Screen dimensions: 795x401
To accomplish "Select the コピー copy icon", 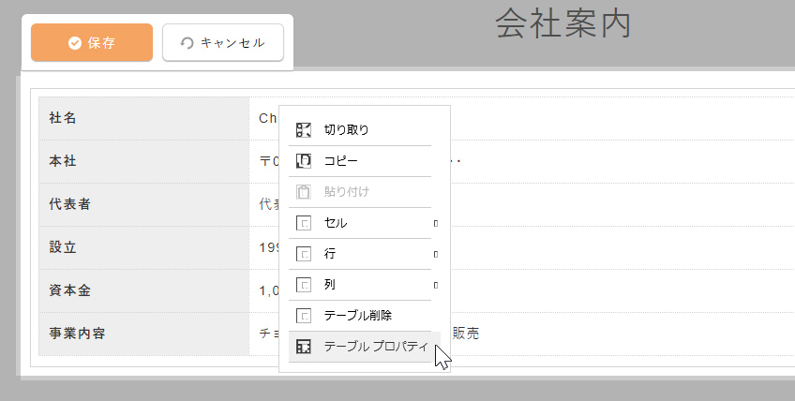I will click(x=303, y=161).
